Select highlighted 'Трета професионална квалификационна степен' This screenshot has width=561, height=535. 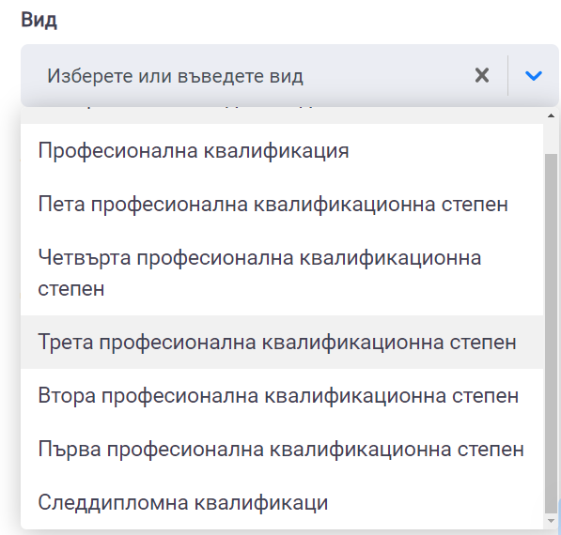click(x=282, y=342)
